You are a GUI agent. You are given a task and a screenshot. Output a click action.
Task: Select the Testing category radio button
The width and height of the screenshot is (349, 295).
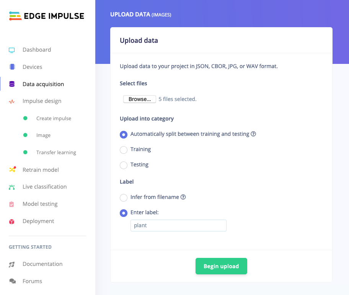click(124, 165)
